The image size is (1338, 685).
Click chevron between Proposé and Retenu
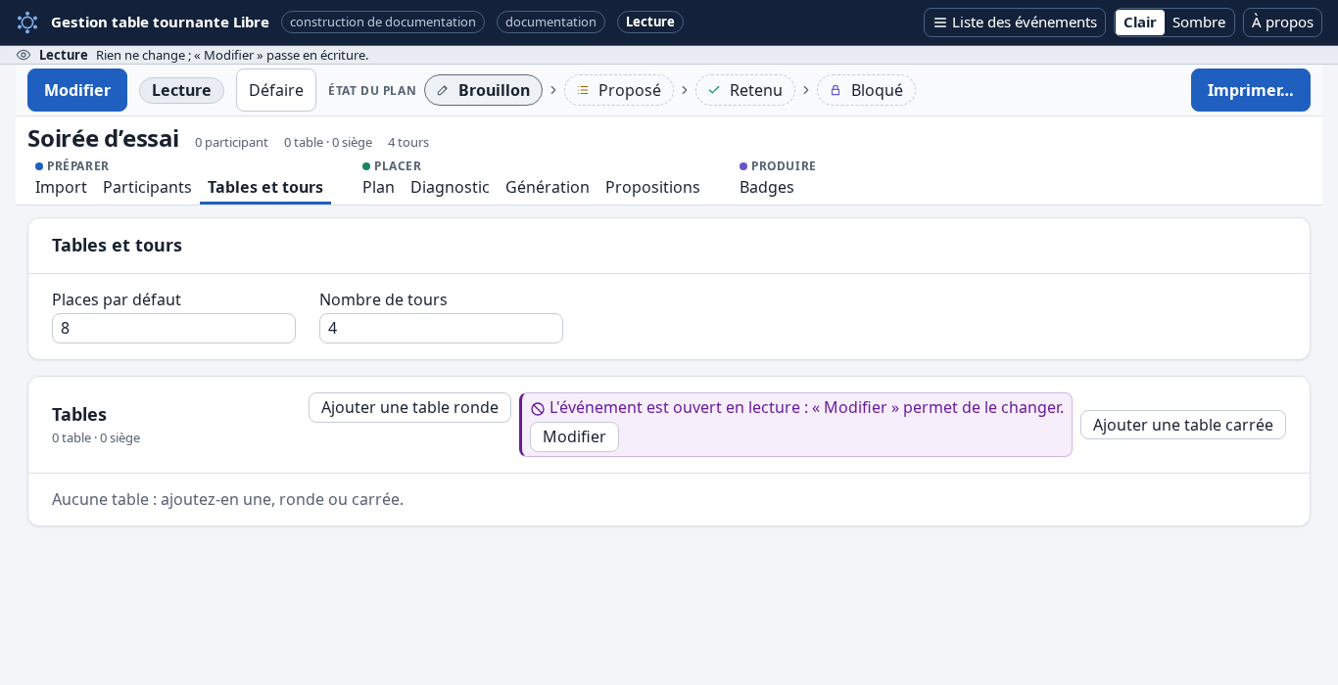coord(685,90)
